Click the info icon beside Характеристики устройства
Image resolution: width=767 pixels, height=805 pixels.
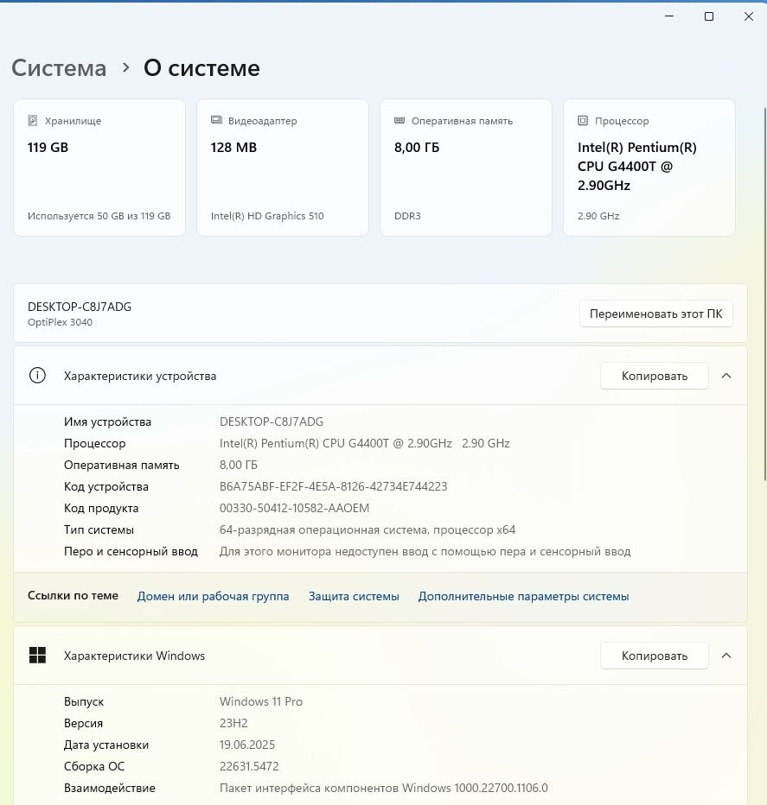(37, 376)
